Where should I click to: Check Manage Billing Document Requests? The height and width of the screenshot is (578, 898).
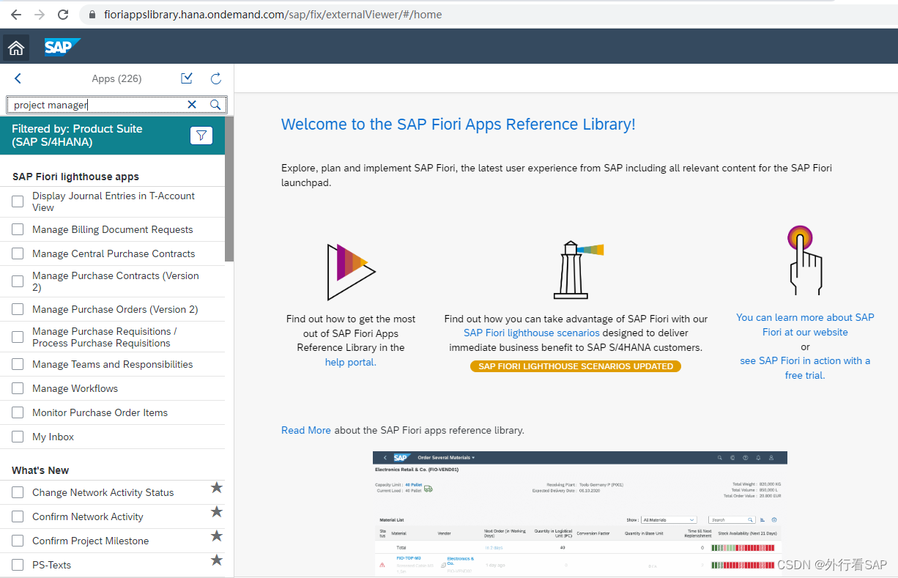click(x=18, y=229)
